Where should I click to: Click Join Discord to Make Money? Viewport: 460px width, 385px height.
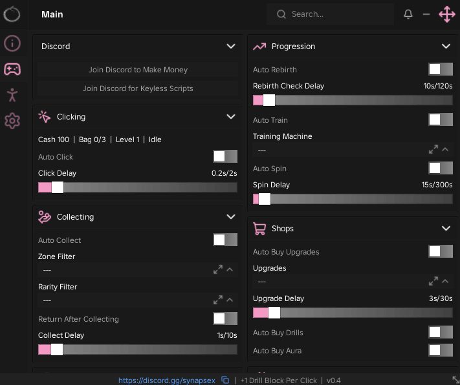138,70
